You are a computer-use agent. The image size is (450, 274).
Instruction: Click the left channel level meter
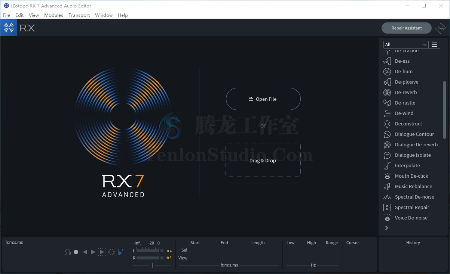(148, 251)
